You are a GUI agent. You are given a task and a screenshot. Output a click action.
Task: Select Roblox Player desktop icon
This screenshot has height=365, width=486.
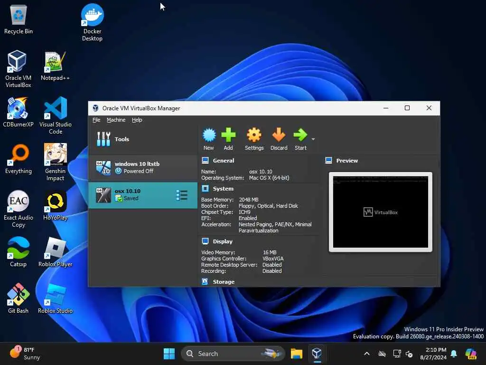click(55, 252)
